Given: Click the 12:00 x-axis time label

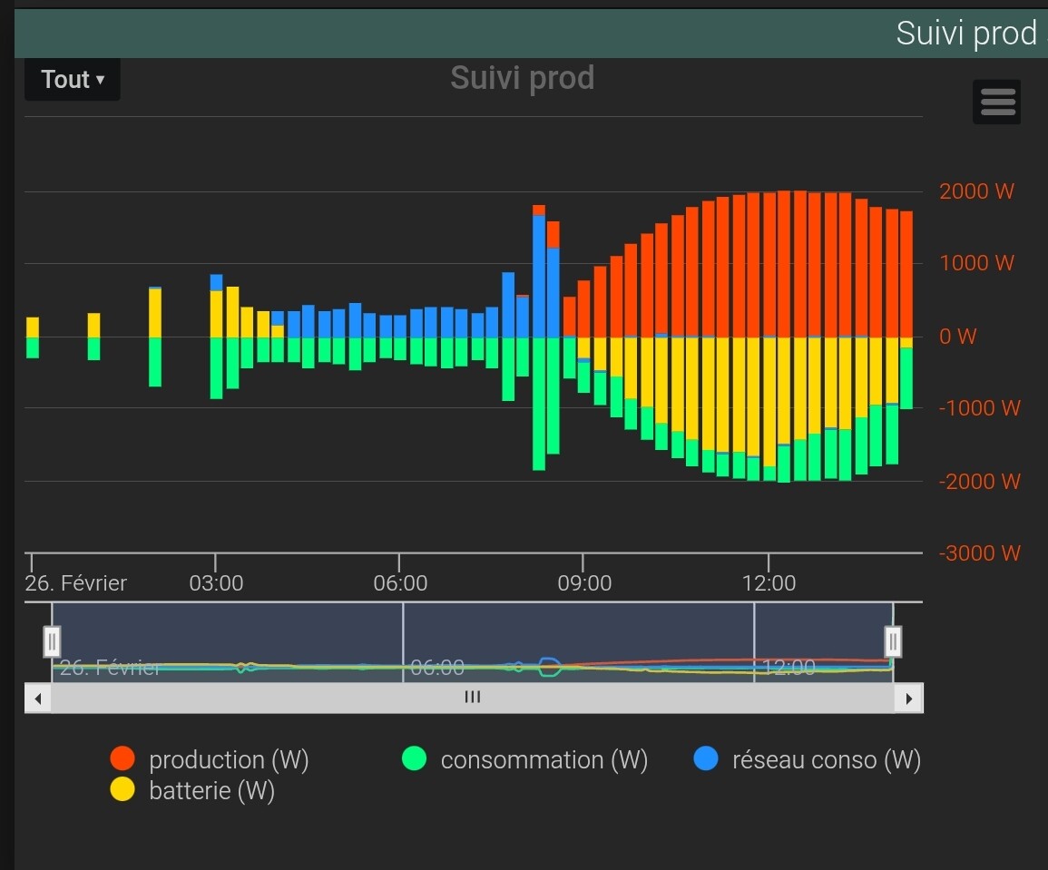Looking at the screenshot, I should pyautogui.click(x=769, y=582).
